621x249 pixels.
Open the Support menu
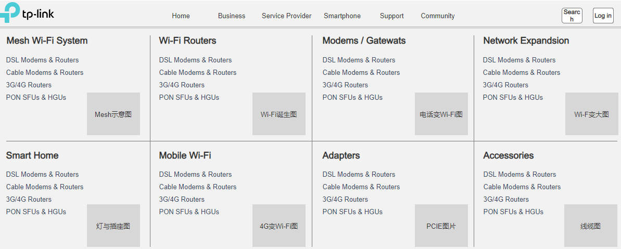point(391,16)
